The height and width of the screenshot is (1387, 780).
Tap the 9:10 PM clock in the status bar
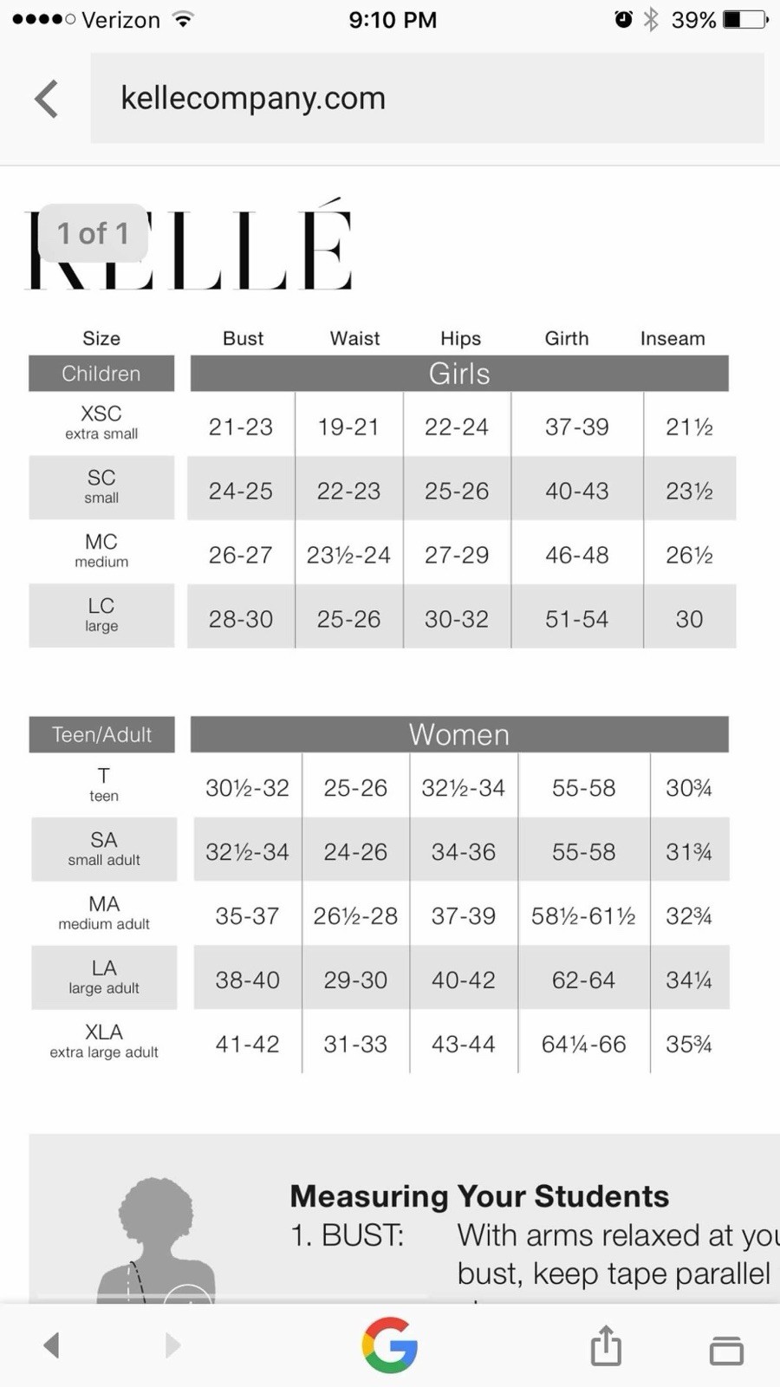point(393,19)
